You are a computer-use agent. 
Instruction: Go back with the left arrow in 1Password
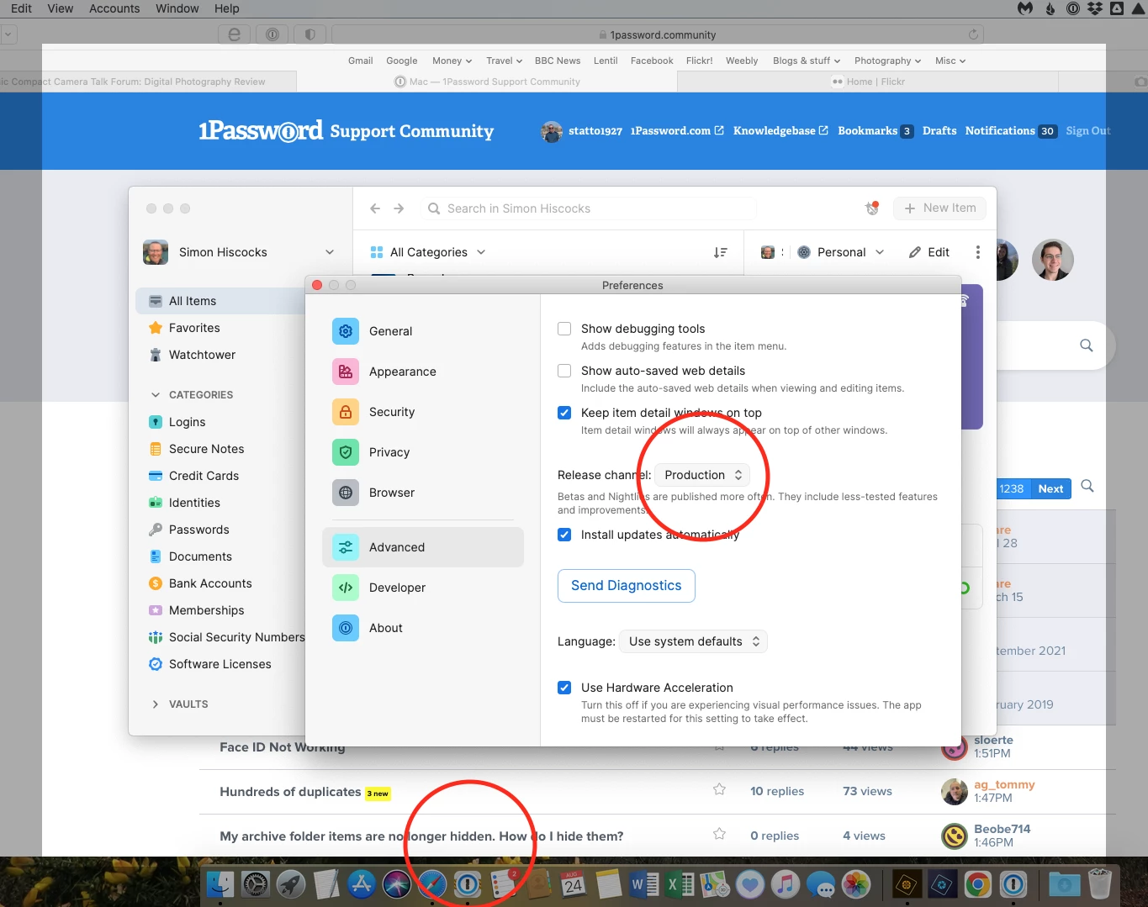(375, 208)
